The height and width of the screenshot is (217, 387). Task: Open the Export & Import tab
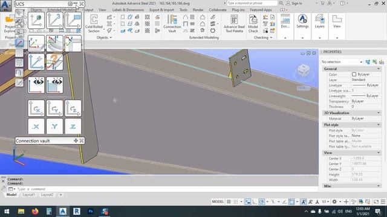[x=161, y=10]
